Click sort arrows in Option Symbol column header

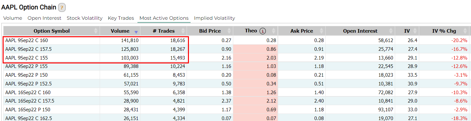pos(96,31)
